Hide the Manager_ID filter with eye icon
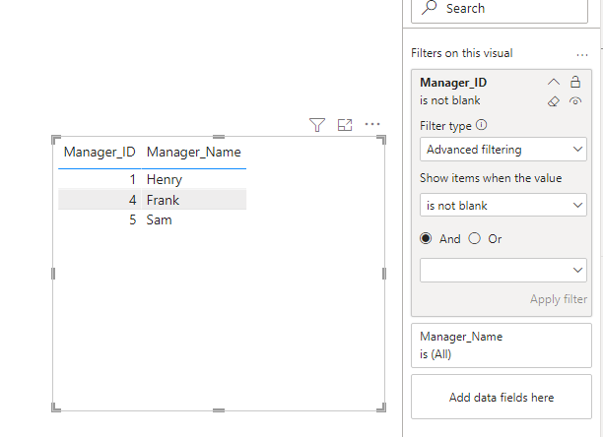 (575, 101)
